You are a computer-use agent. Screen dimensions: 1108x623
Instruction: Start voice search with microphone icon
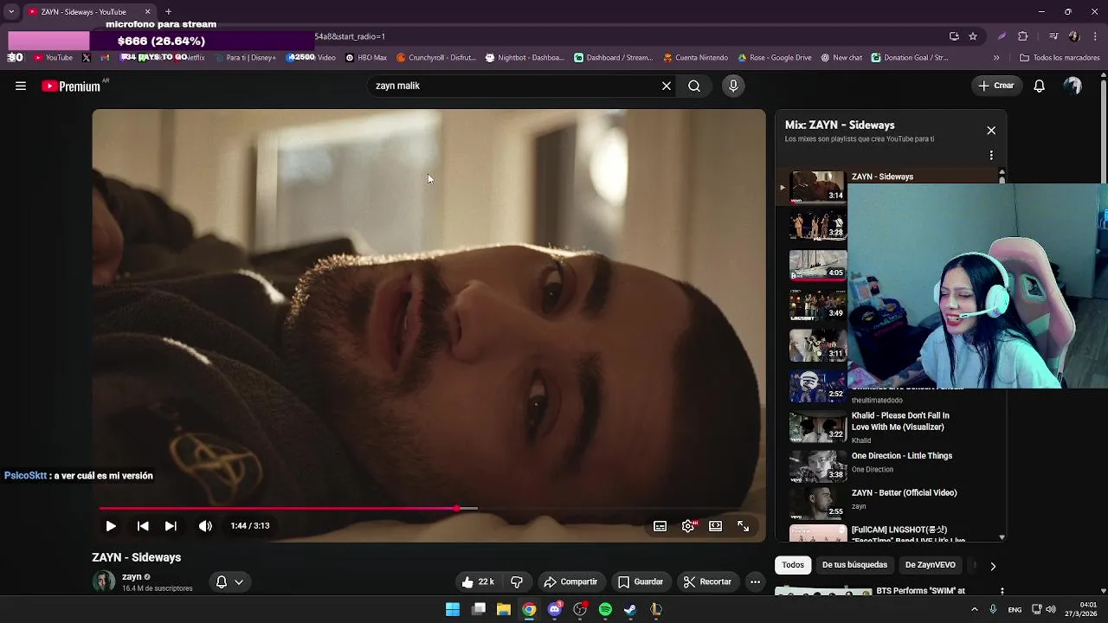point(733,86)
